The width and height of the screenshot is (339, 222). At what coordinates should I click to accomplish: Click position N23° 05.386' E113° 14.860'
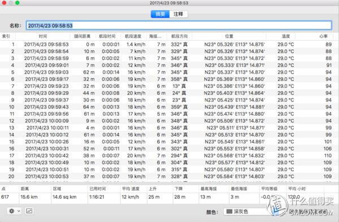point(234,86)
